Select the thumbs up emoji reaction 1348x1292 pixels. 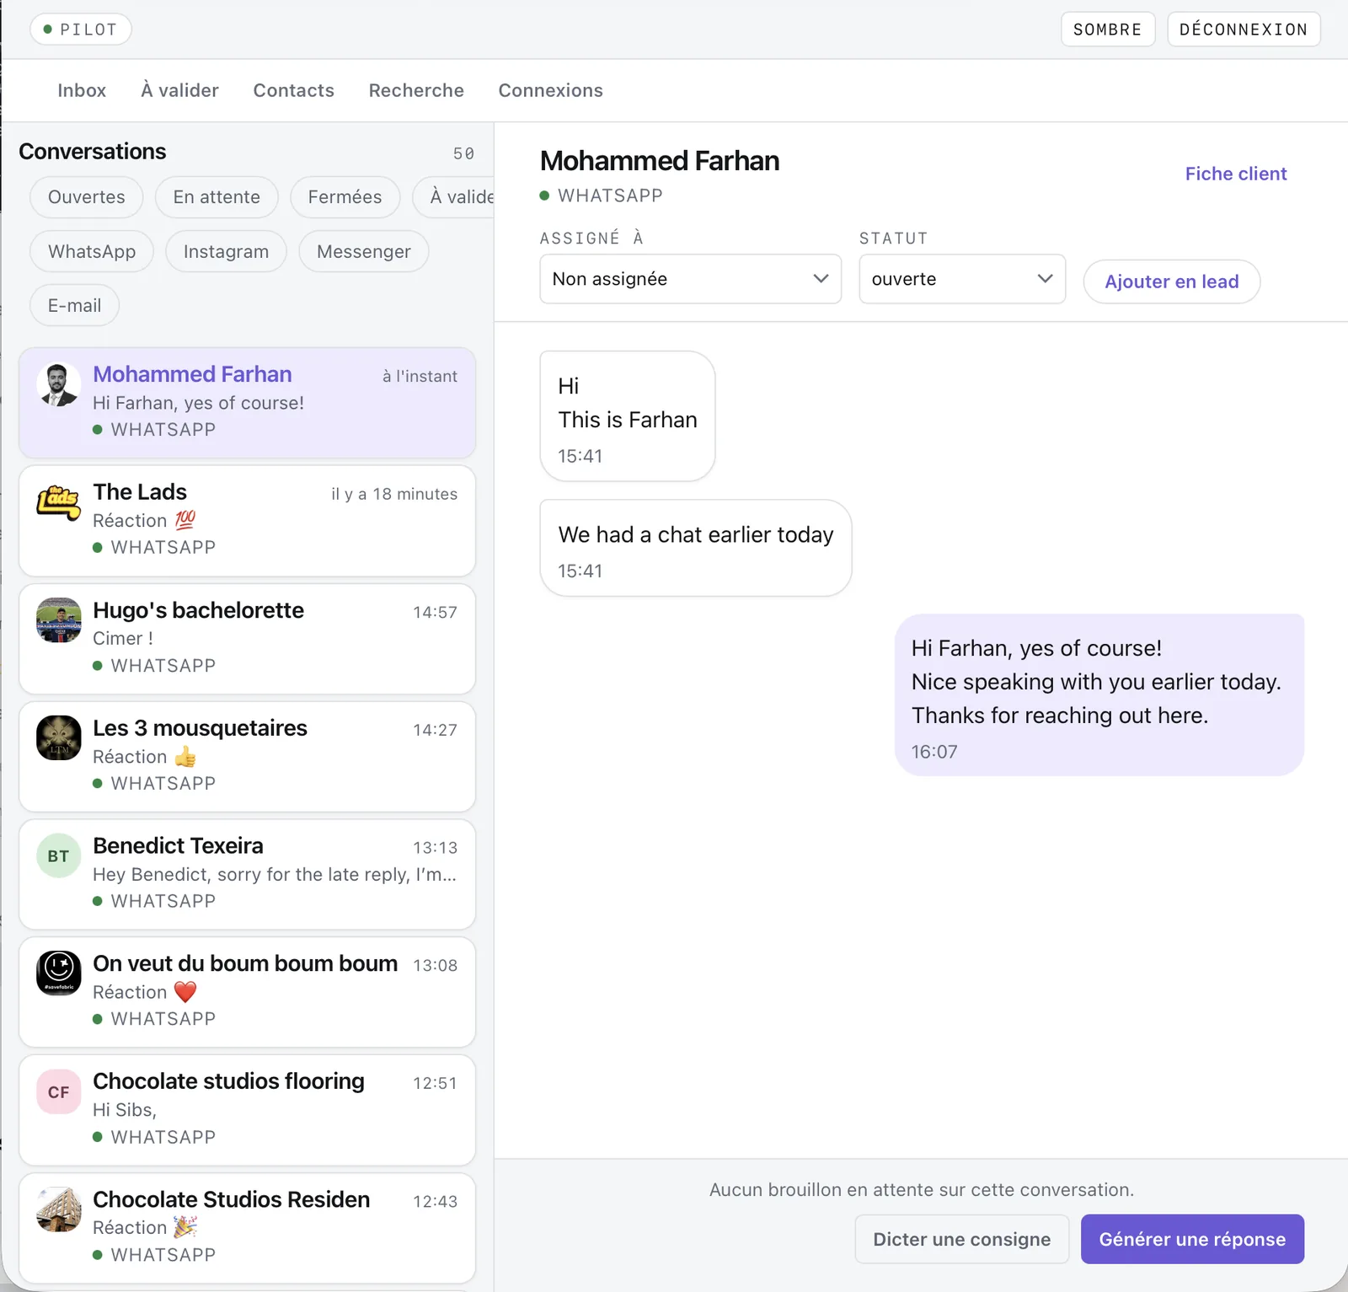(185, 756)
